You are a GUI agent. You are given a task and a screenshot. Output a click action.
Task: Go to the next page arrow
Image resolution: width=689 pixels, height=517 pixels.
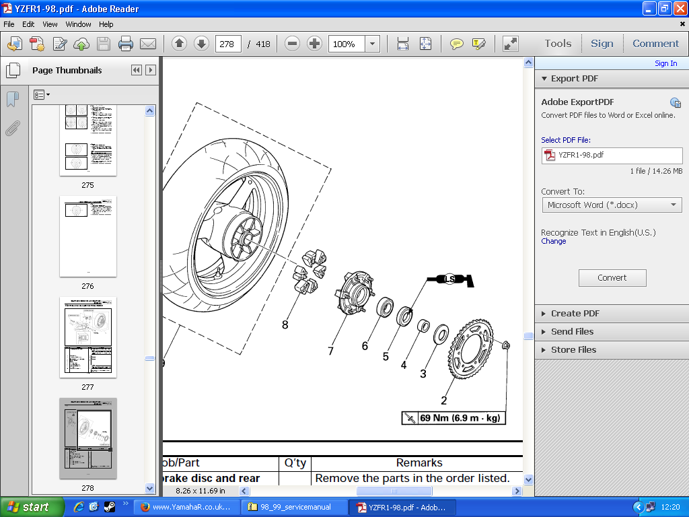201,44
